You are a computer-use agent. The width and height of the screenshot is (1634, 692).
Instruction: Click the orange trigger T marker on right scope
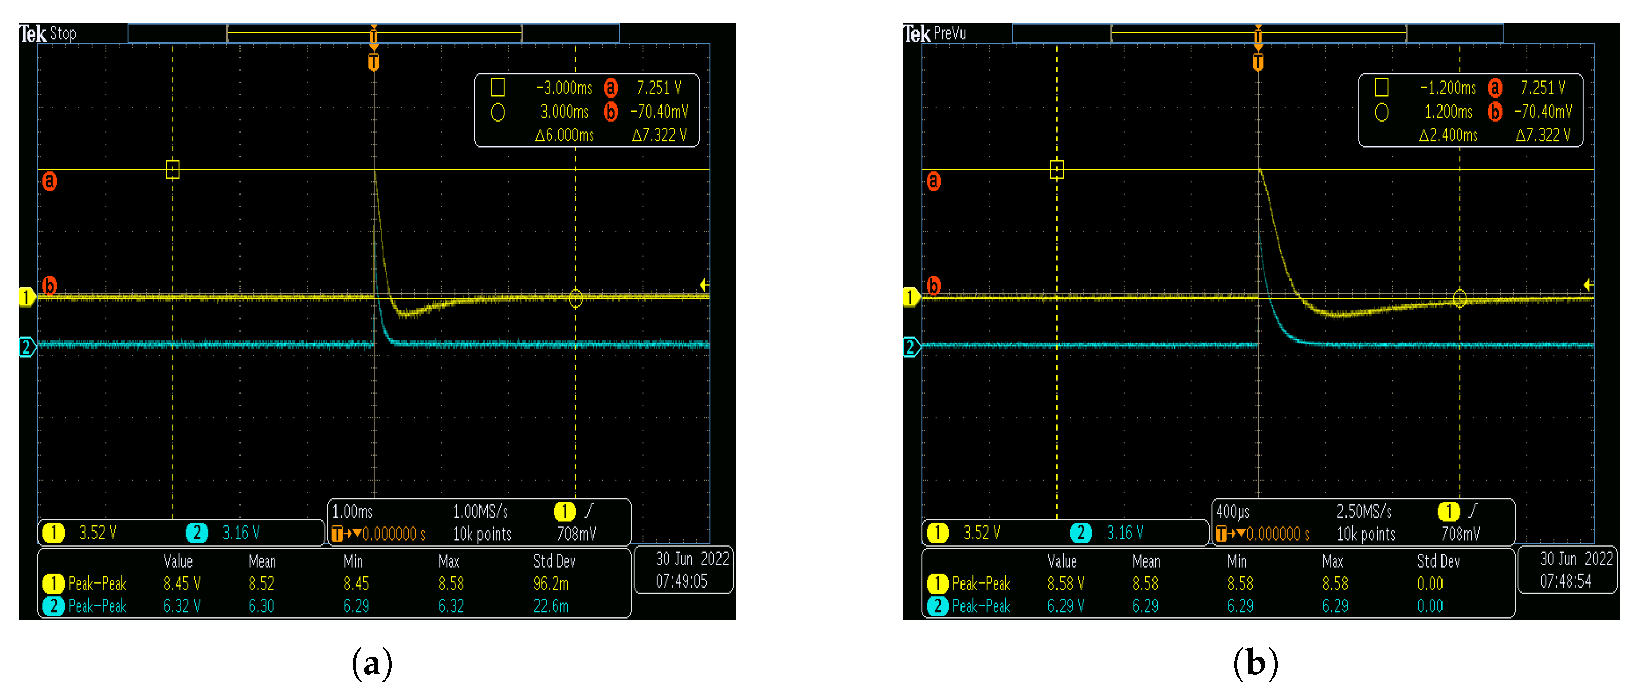pos(1257,62)
